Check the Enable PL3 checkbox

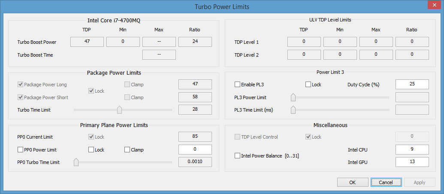click(237, 85)
